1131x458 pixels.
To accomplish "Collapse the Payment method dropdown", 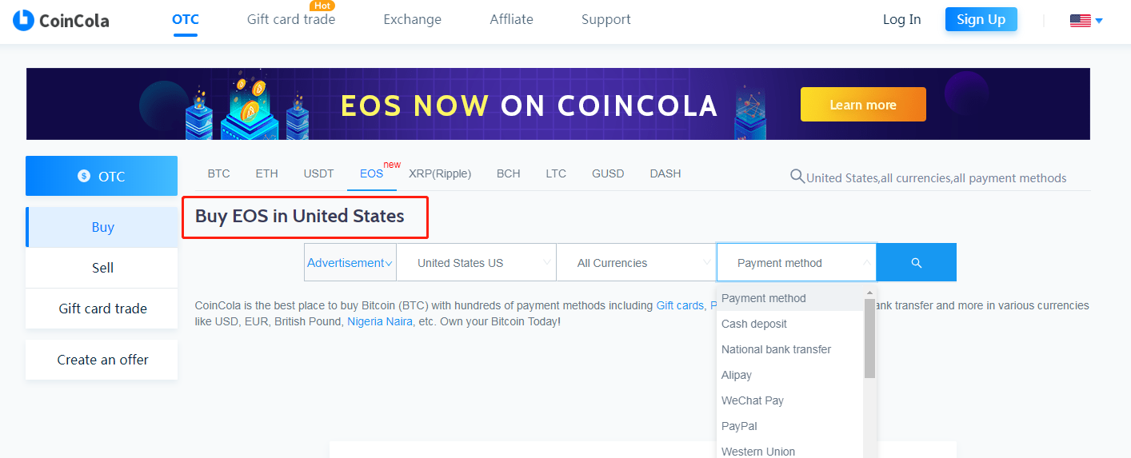I will 797,262.
